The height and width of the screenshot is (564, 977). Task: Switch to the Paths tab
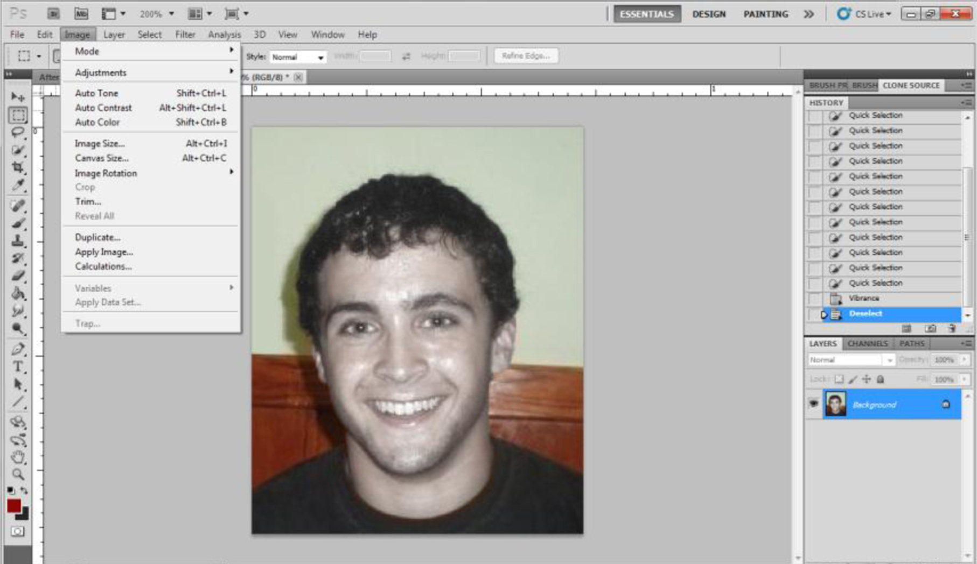tap(912, 343)
